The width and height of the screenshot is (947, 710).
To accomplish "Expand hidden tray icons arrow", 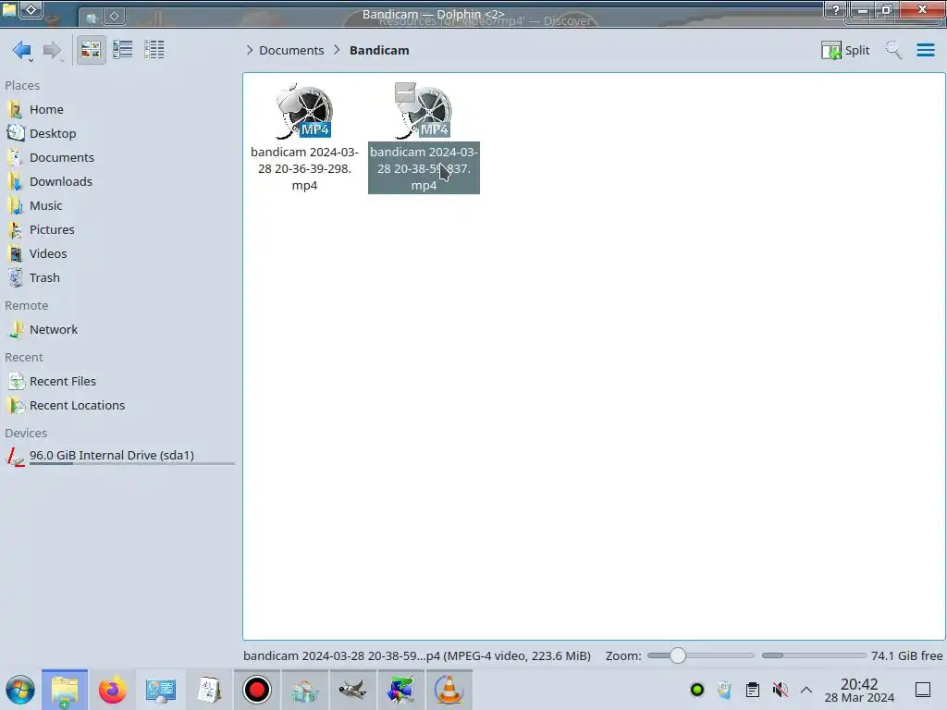I will (806, 690).
